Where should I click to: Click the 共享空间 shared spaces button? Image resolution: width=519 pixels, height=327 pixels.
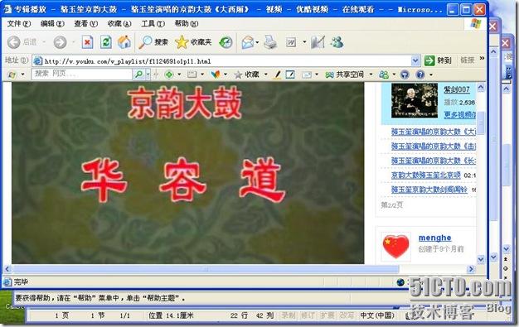coord(345,75)
